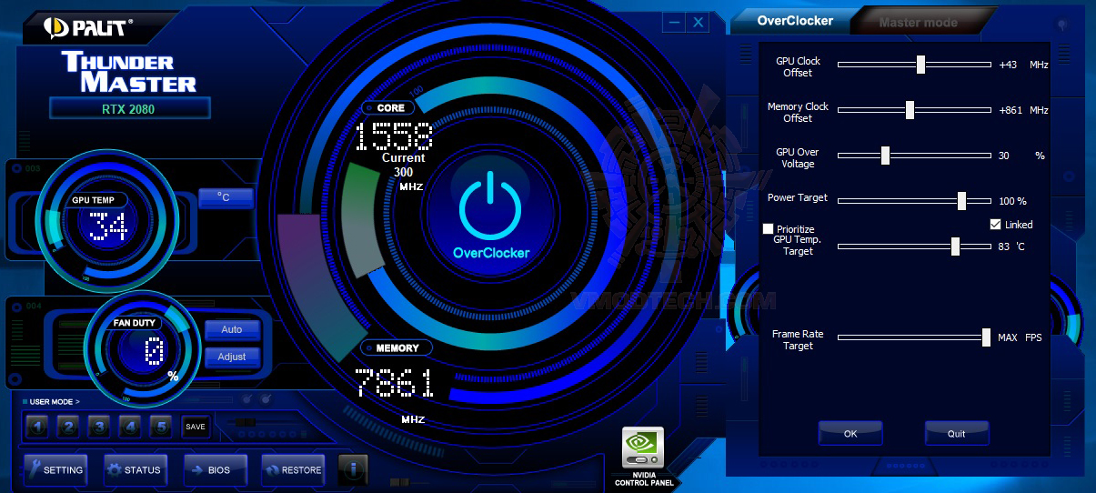Click the Power Target 100 % value
The width and height of the screenshot is (1096, 493).
(x=1012, y=202)
